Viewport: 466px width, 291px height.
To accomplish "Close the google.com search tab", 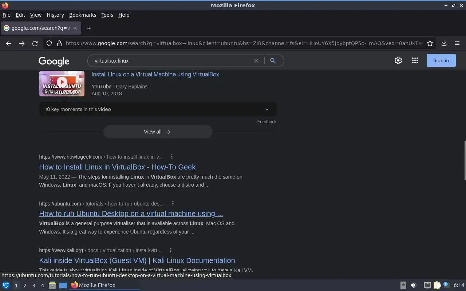I will tap(75, 28).
